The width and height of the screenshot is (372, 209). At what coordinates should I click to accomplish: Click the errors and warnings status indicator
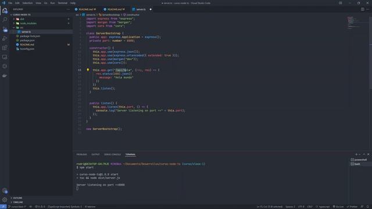(40, 207)
